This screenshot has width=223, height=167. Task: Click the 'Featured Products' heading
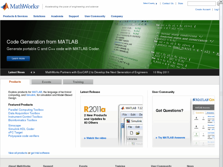pos(21,104)
